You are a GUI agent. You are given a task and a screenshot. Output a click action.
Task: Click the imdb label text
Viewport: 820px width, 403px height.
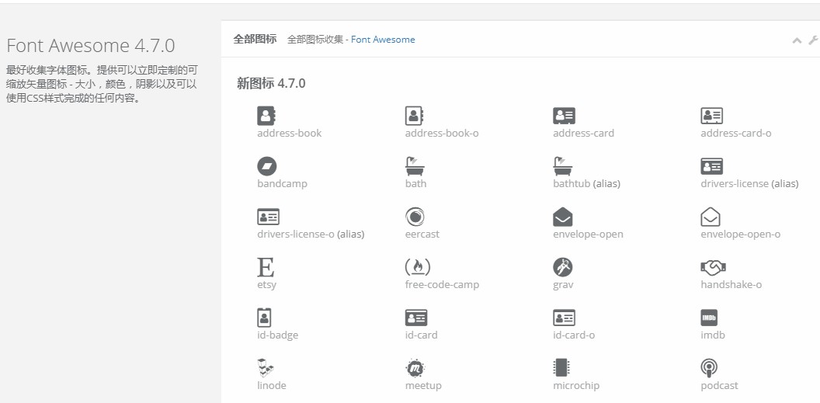pyautogui.click(x=713, y=335)
